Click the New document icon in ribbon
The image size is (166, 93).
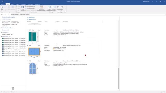click(2, 7)
